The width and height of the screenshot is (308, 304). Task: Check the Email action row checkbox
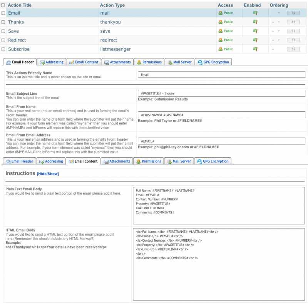point(3,13)
